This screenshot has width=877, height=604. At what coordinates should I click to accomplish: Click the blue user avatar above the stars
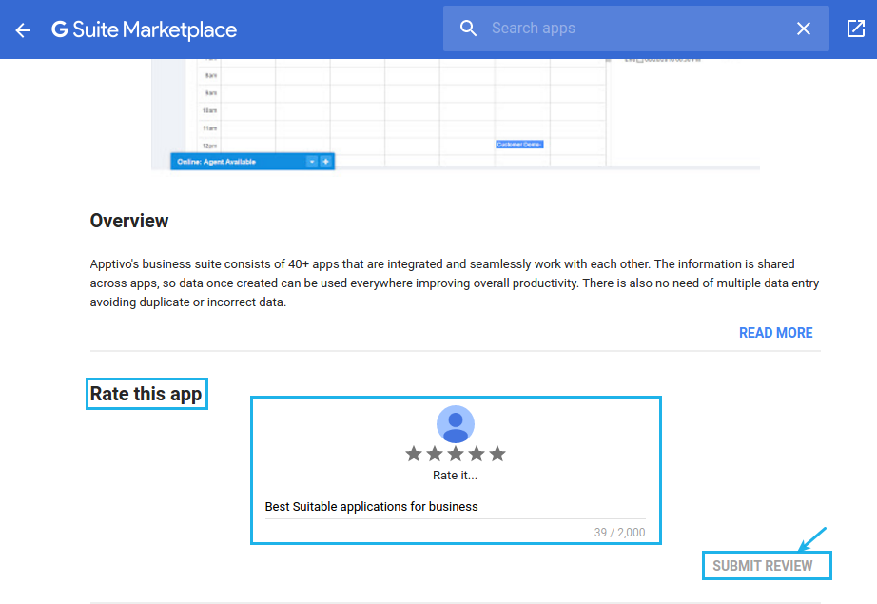(455, 423)
